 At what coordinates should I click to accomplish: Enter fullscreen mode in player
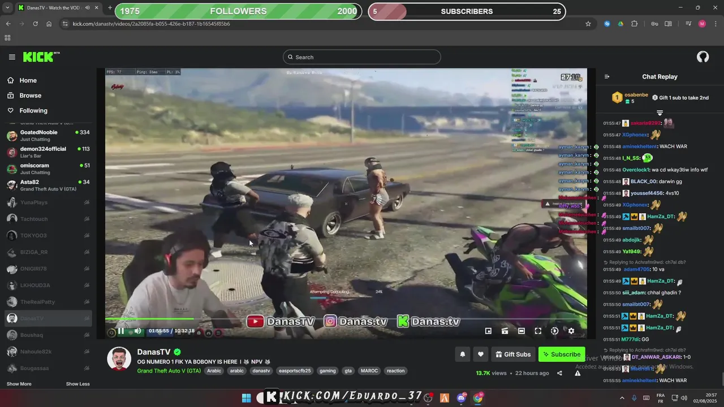538,331
